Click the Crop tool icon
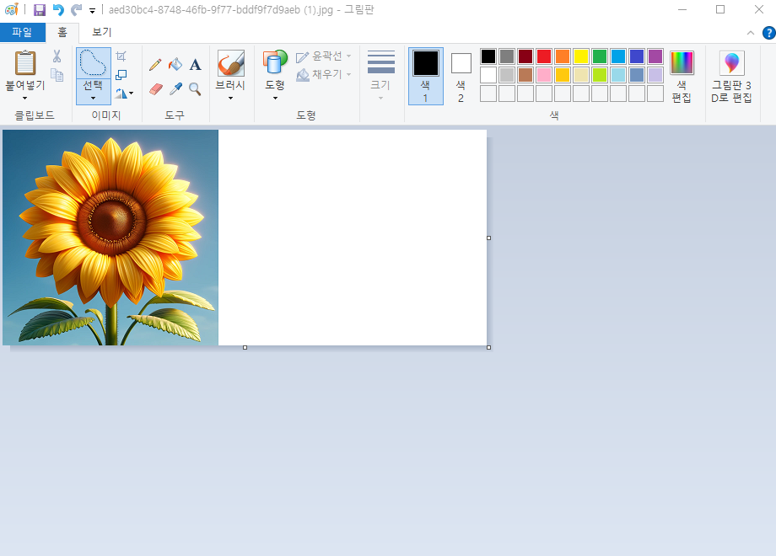The height and width of the screenshot is (556, 776). tap(121, 56)
